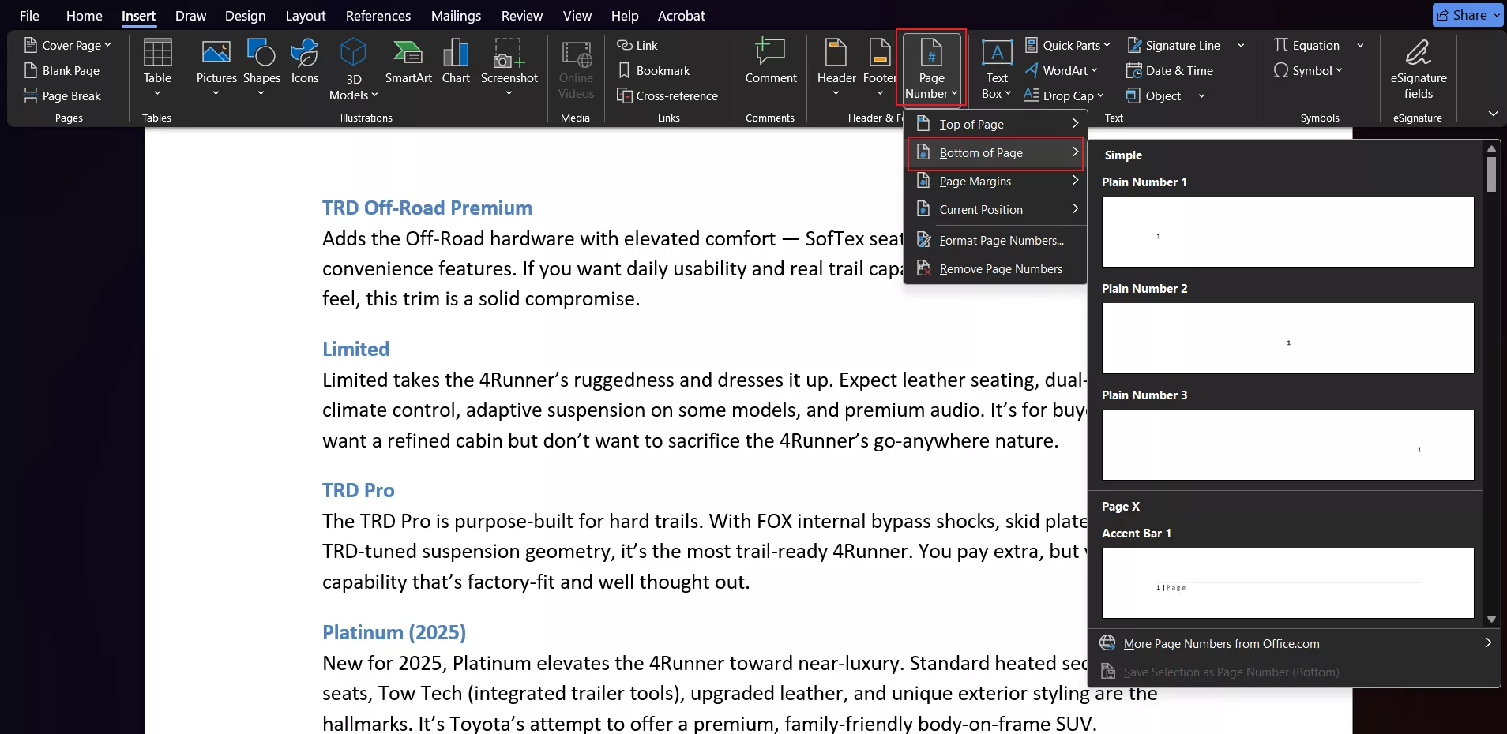Insert a Cross-reference
1507x734 pixels.
pos(667,95)
